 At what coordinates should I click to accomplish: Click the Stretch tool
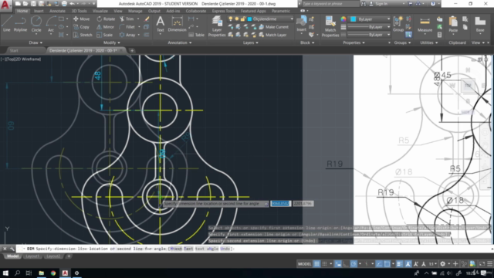(x=83, y=35)
